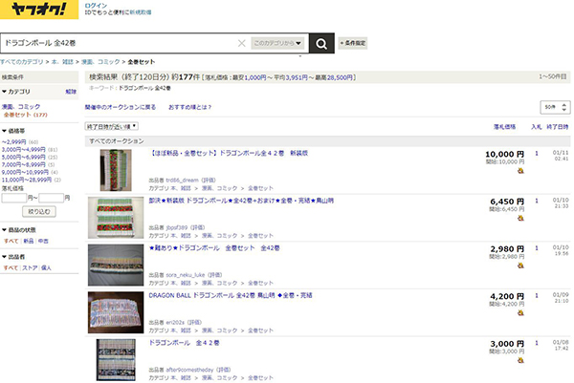Click seller trd86_dream link
The width and height of the screenshot is (574, 383).
[x=183, y=181]
